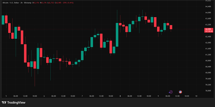The height and width of the screenshot is (107, 215).
Task: Click the day 10 date label on time axis
Action: click(x=196, y=96)
